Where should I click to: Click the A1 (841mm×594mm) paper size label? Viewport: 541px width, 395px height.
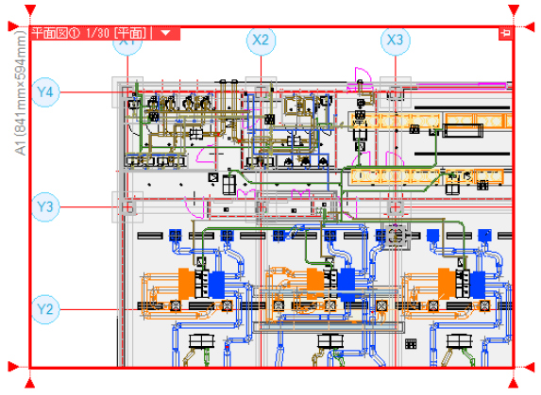click(x=20, y=92)
